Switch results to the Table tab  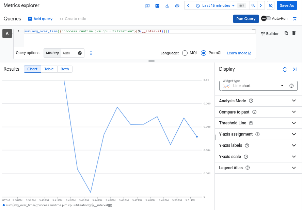49,69
